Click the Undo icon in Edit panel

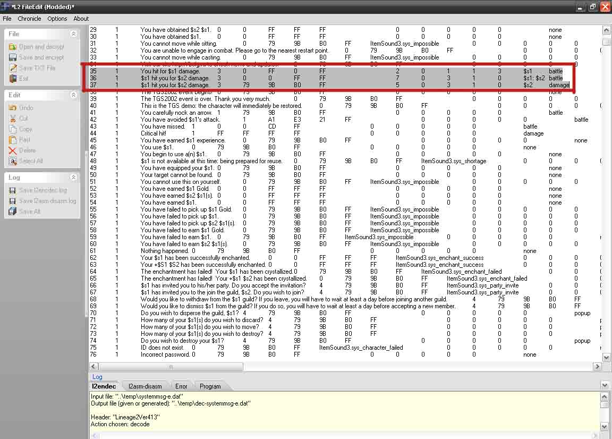[x=13, y=108]
